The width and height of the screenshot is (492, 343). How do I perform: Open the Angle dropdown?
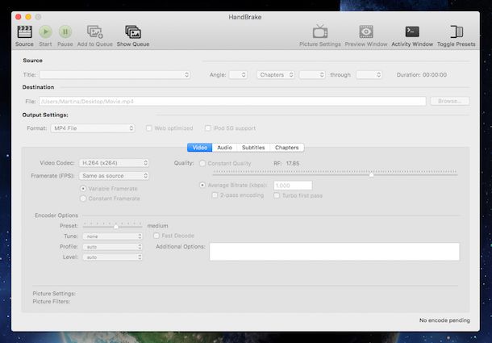tap(238, 75)
